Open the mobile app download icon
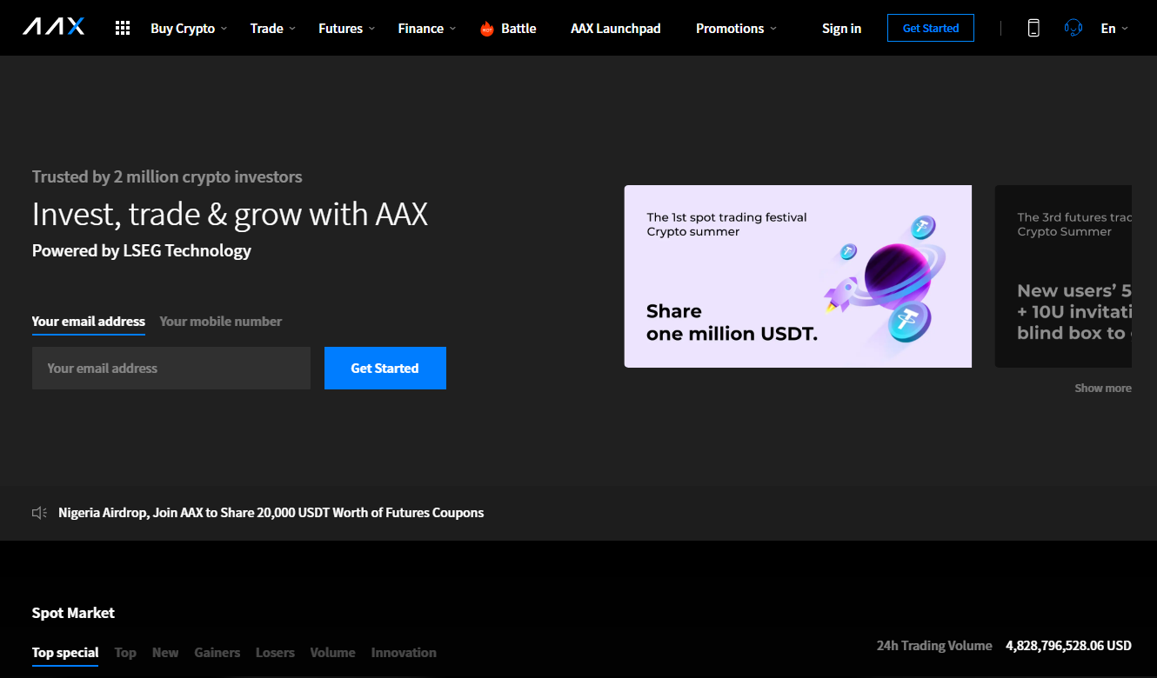This screenshot has height=678, width=1157. (x=1033, y=28)
